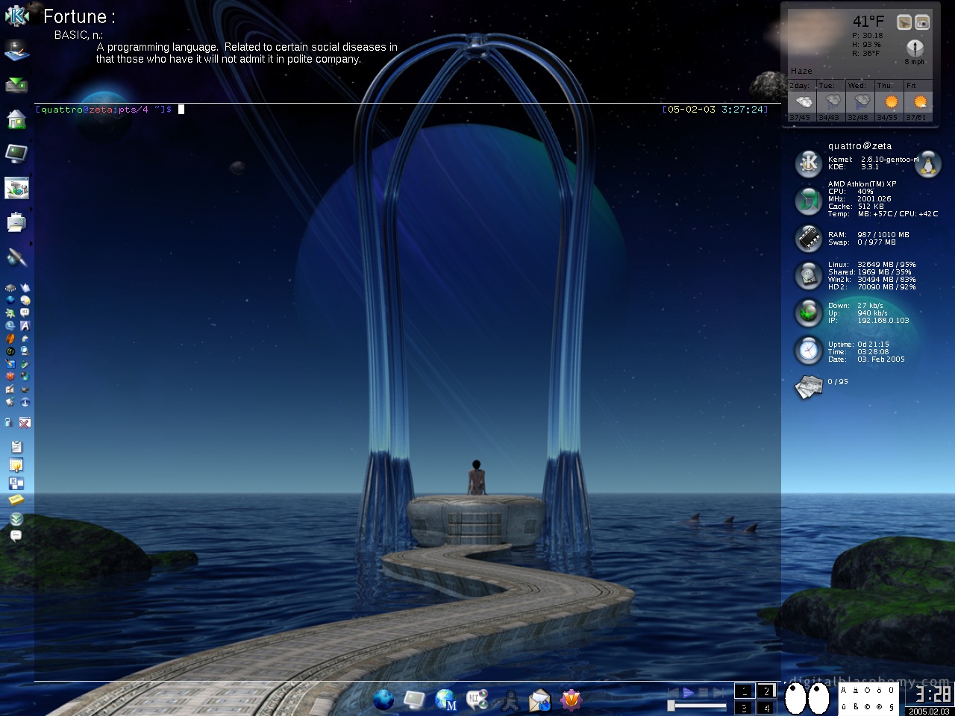Switch to virtual desktop 1
Image resolution: width=955 pixels, height=716 pixels.
[x=745, y=691]
